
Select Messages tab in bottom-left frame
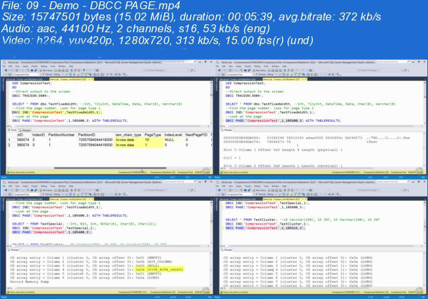click(x=14, y=250)
